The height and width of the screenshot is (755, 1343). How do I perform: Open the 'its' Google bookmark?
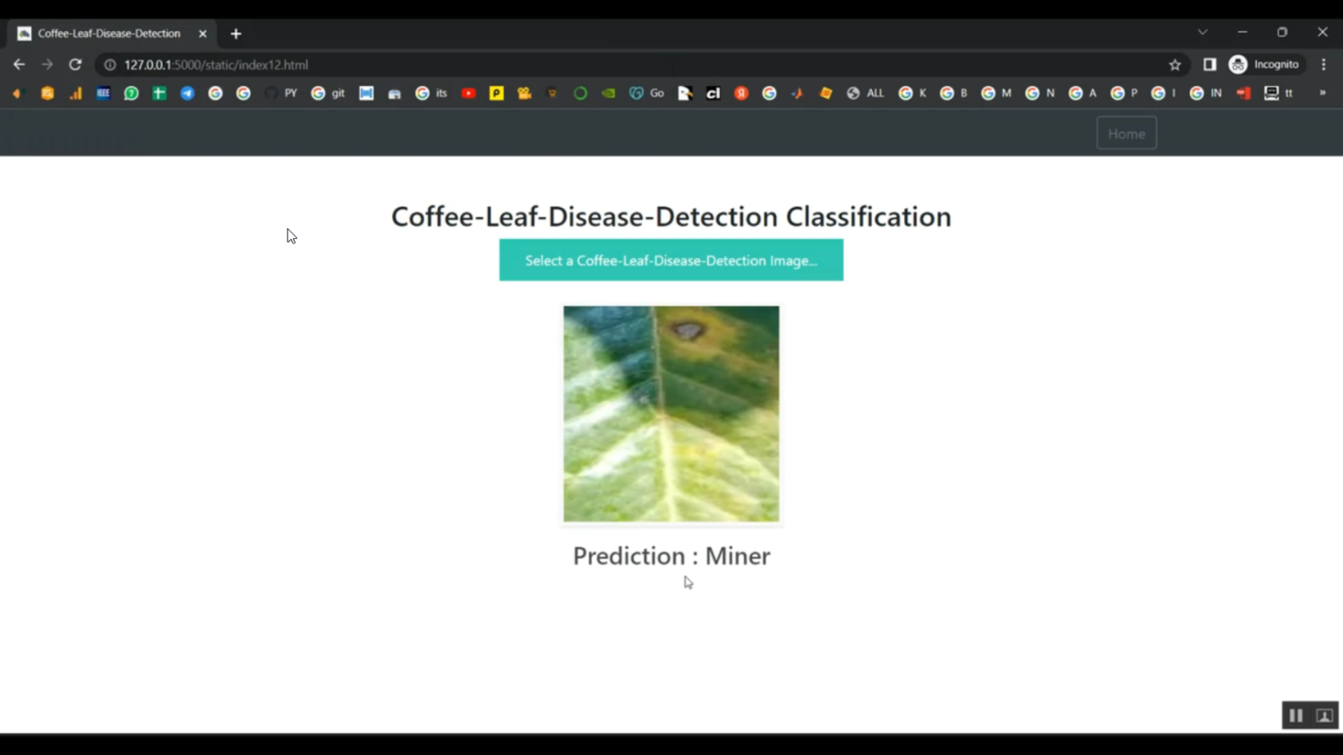coord(432,93)
